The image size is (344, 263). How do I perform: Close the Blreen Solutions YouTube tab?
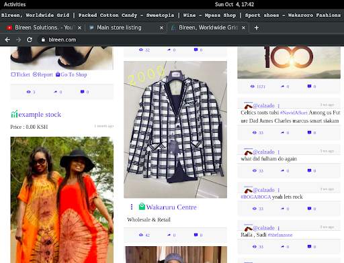(79, 28)
